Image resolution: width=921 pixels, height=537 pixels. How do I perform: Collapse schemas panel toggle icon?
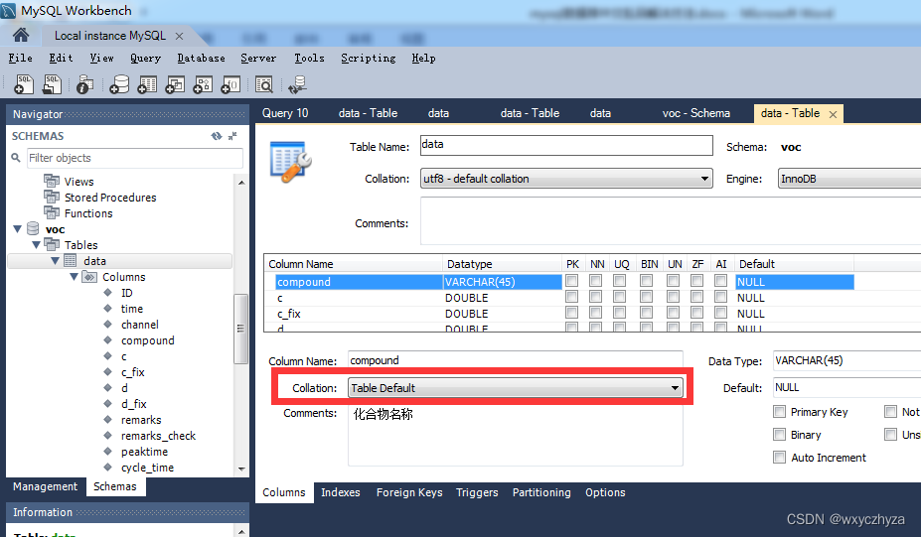[x=232, y=136]
